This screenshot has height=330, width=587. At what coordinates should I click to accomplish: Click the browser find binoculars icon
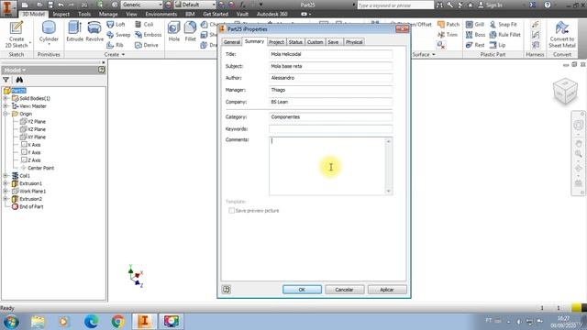pos(19,80)
